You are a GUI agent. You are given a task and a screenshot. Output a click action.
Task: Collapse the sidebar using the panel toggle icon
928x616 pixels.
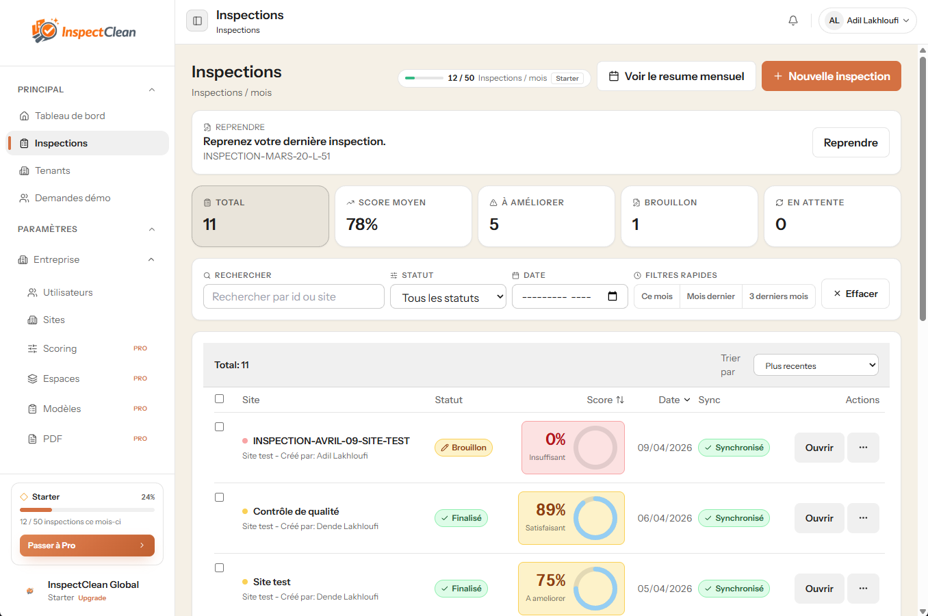click(197, 21)
